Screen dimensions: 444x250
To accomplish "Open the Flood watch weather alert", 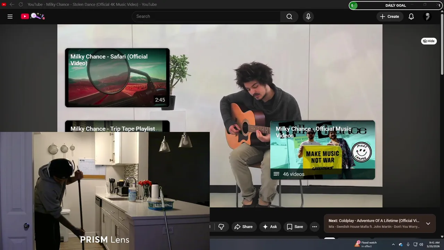I will click(x=366, y=244).
